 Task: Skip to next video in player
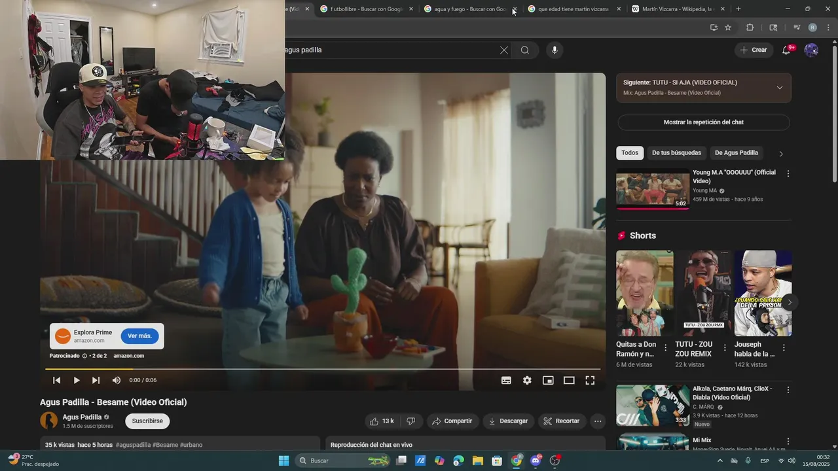[x=96, y=380]
